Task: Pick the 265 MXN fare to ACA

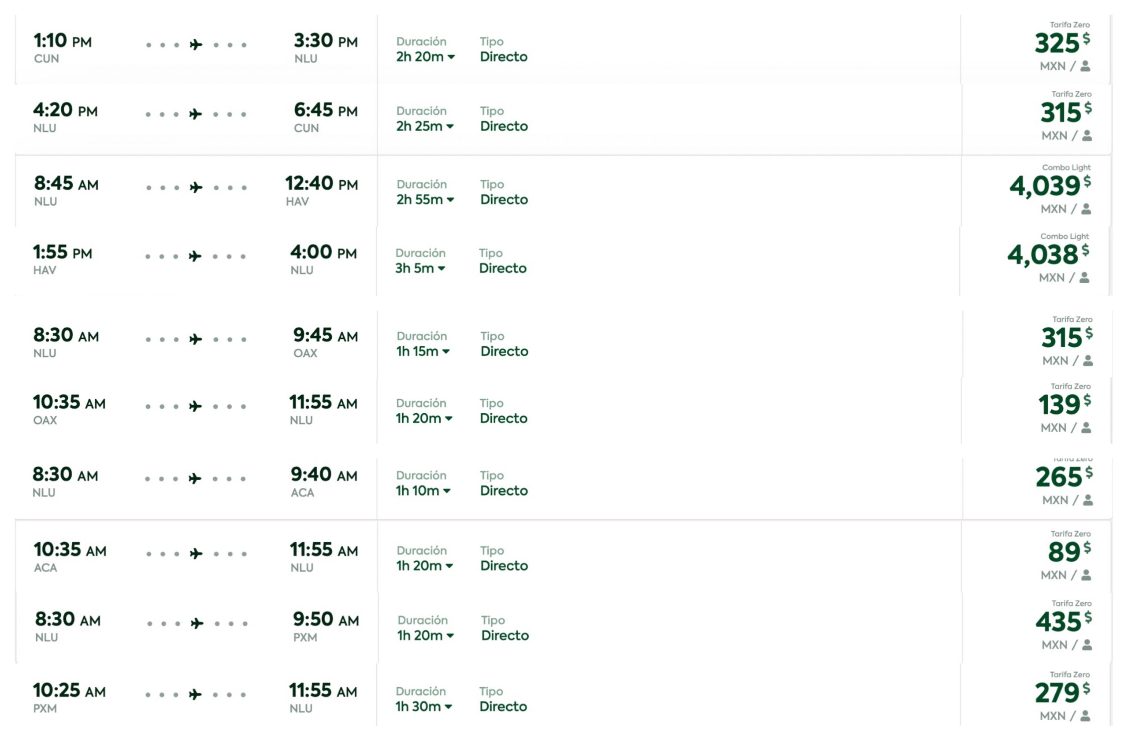Action: (1058, 477)
